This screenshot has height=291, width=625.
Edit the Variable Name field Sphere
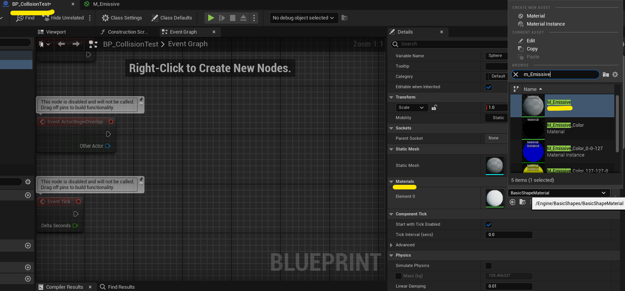(496, 56)
